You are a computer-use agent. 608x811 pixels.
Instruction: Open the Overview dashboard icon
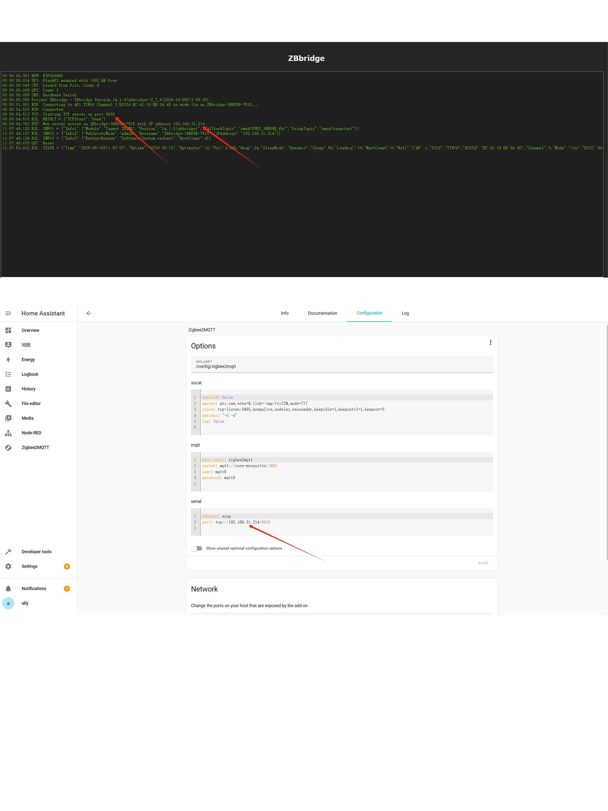pos(8,330)
